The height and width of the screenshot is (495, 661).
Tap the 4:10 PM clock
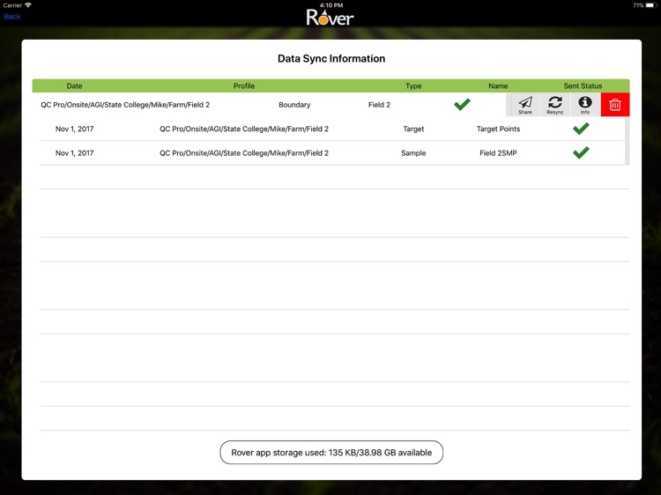(331, 5)
